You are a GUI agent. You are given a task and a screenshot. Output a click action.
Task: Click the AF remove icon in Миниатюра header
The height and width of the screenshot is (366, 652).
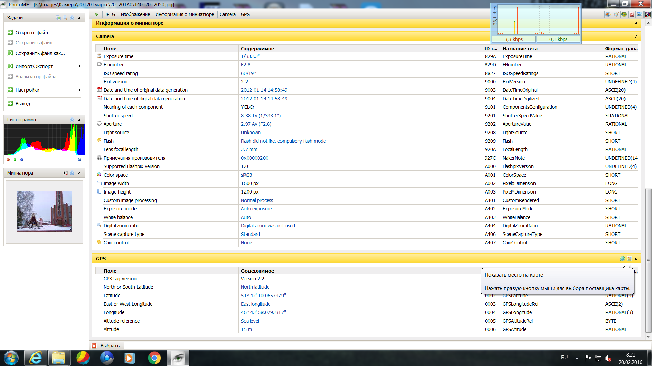65,173
